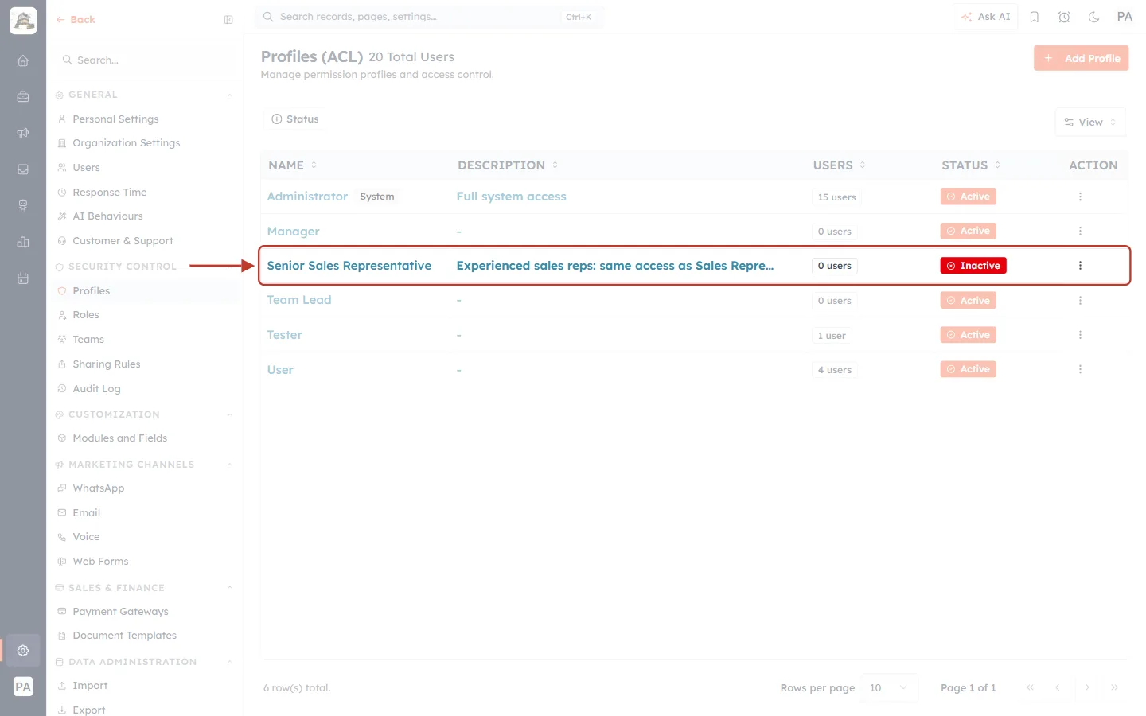1146x716 pixels.
Task: Collapse sidebar using panel toggle icon
Action: pos(228,20)
